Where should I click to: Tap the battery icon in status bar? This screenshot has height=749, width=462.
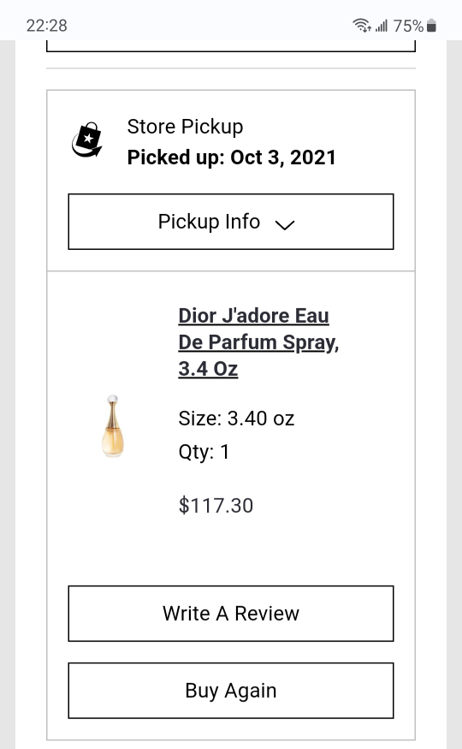click(x=431, y=26)
